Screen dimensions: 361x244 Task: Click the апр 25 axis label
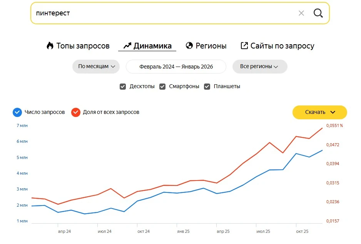click(223, 231)
